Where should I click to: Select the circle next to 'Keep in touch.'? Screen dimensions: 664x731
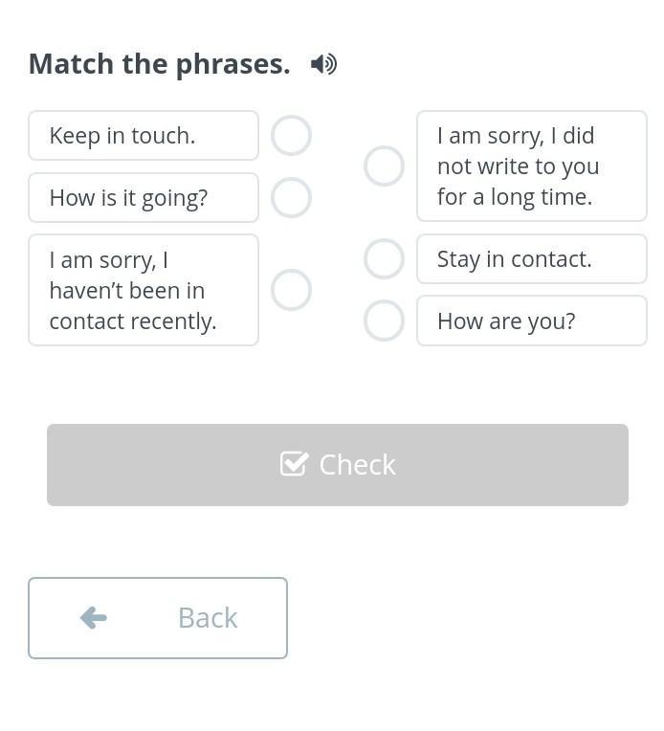click(x=291, y=136)
